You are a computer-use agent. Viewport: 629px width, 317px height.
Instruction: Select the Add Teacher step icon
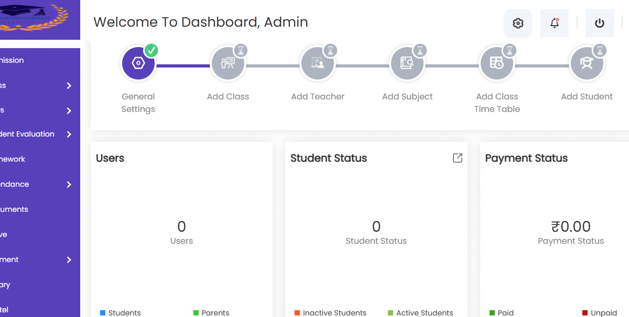(318, 63)
